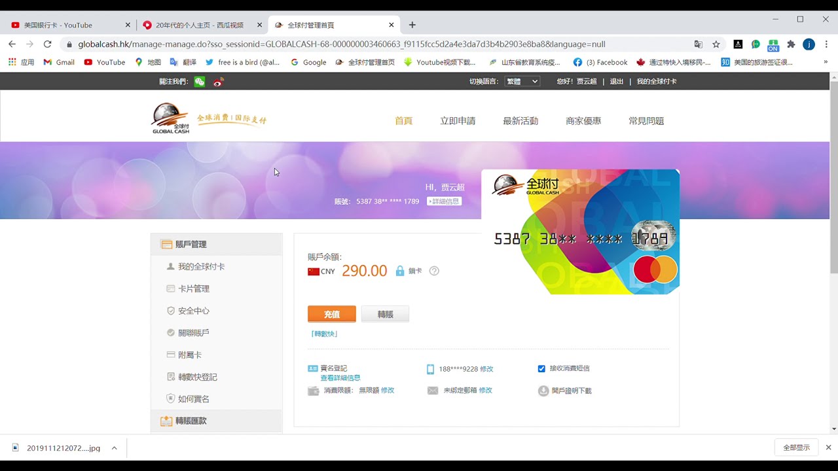Open the YouTube bookmark

[105, 62]
